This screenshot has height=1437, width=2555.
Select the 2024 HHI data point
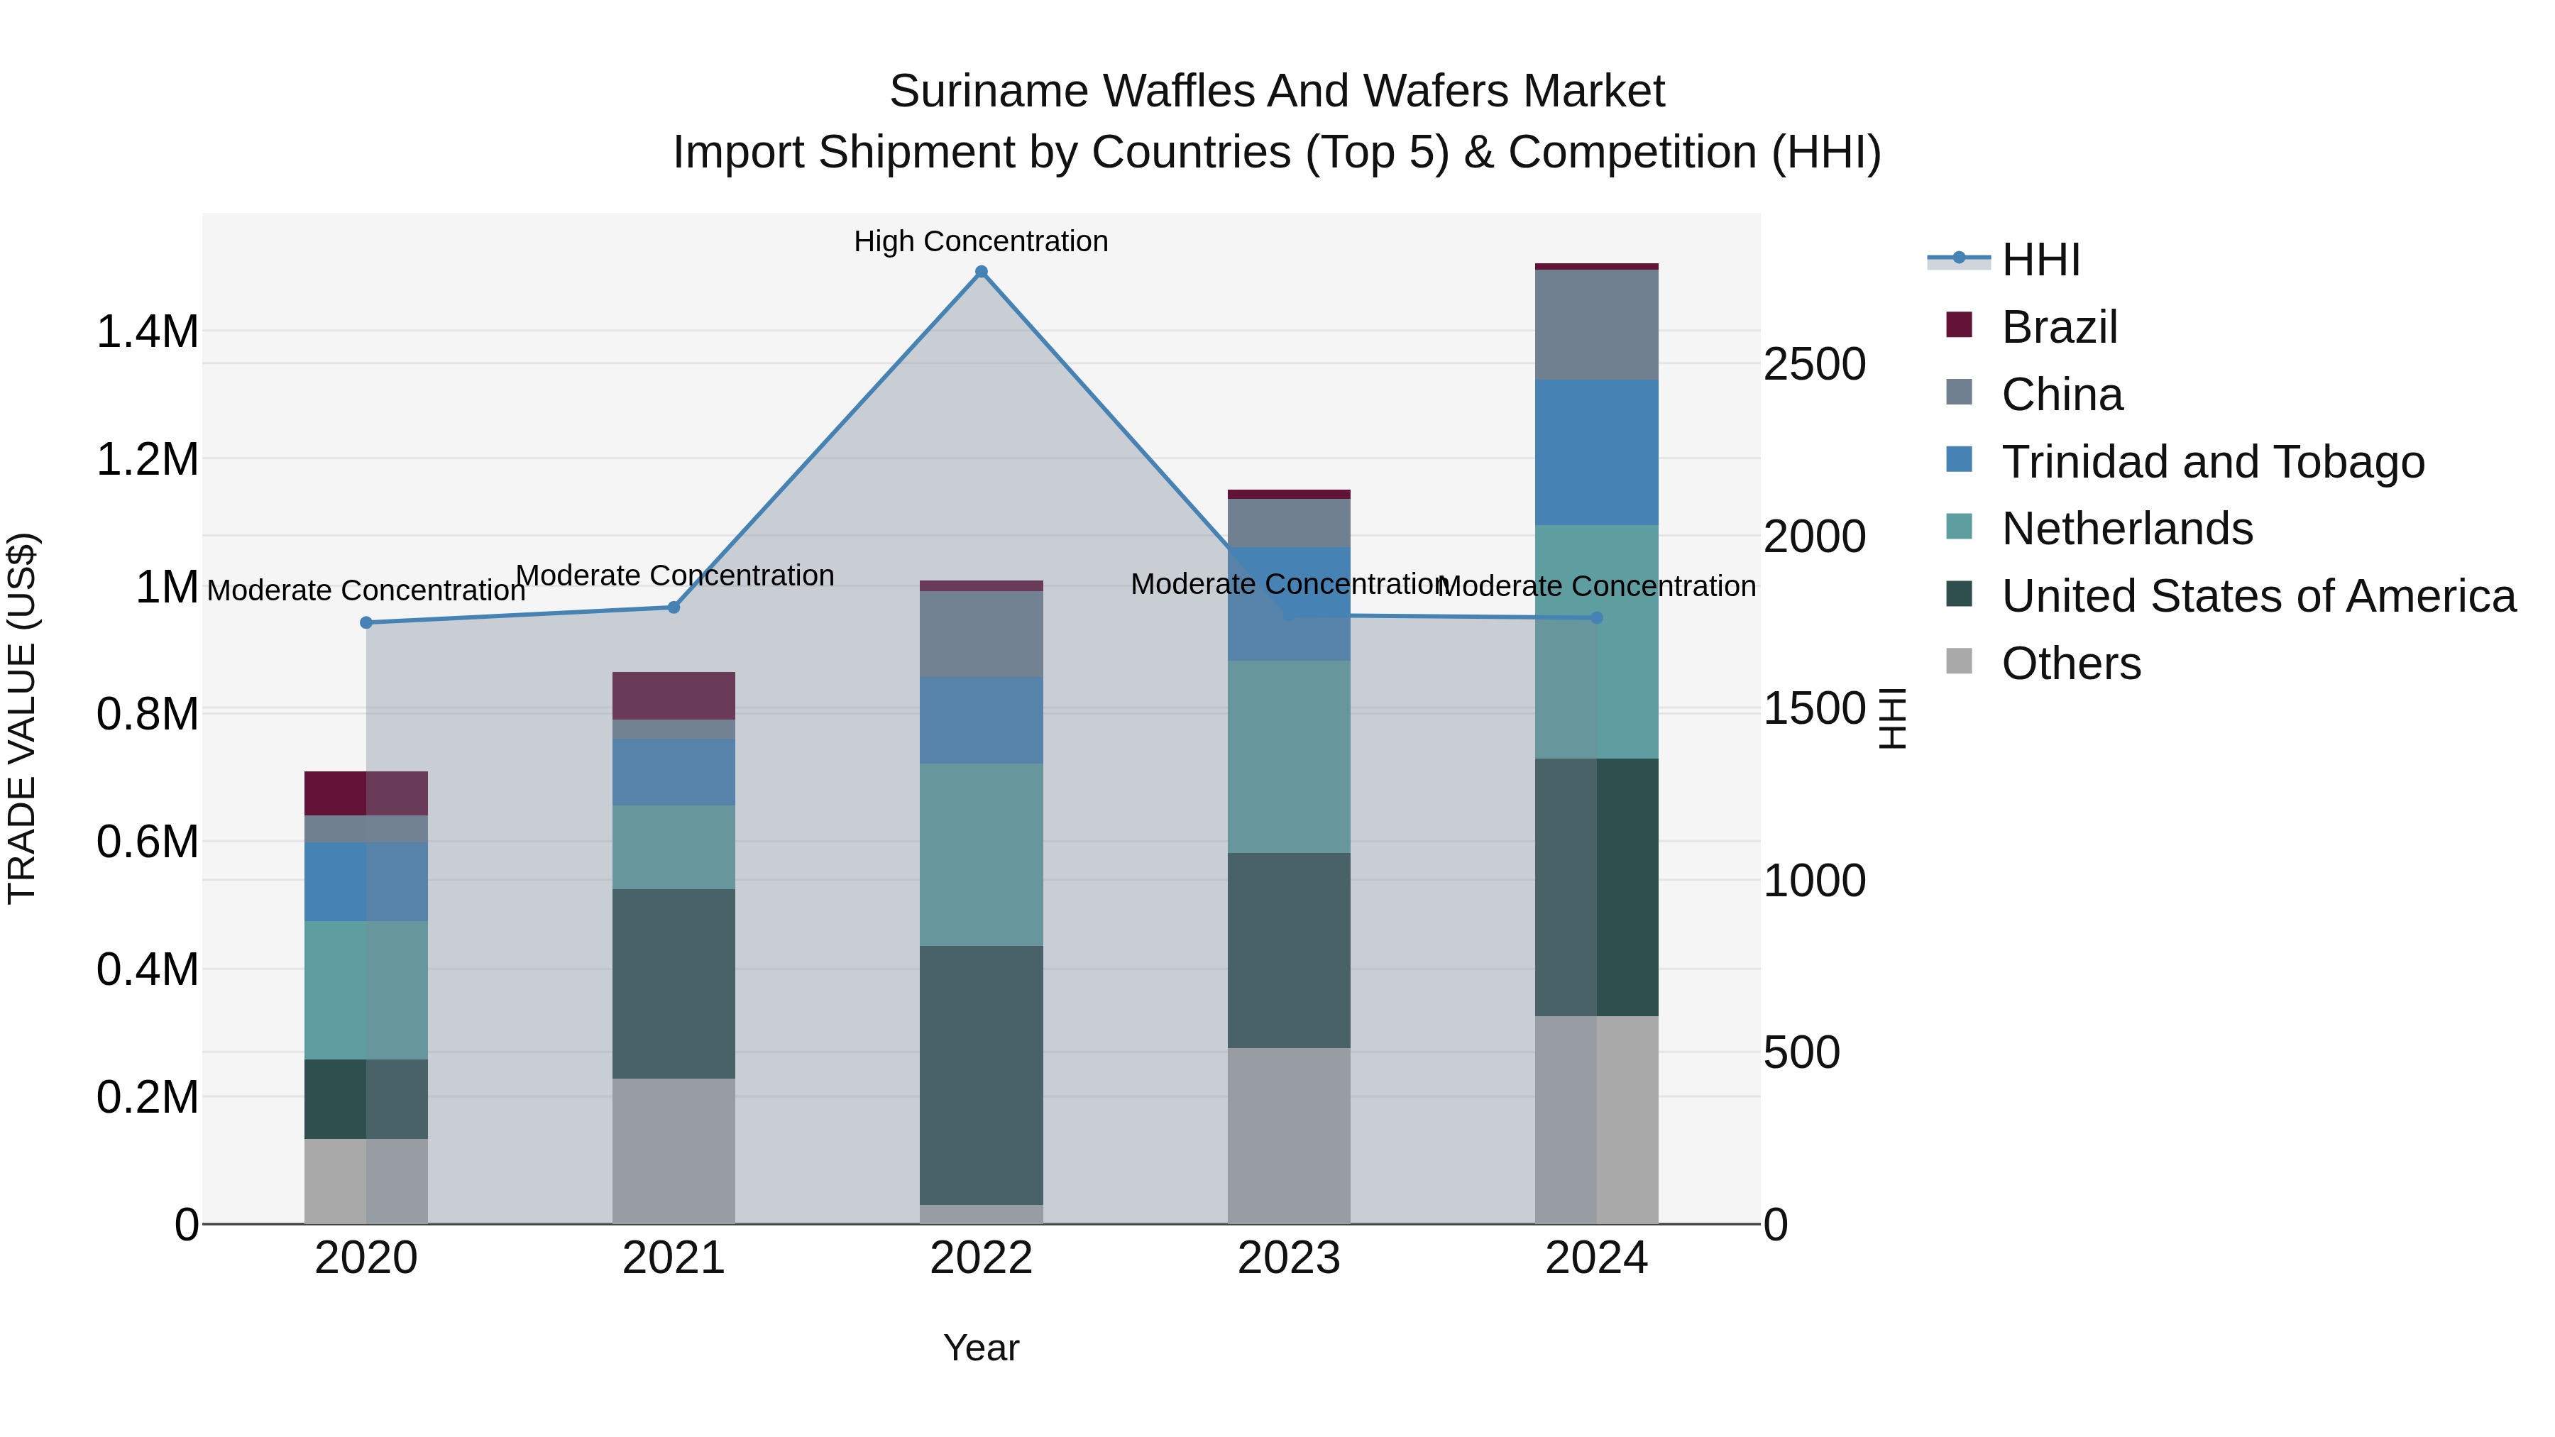[1597, 618]
